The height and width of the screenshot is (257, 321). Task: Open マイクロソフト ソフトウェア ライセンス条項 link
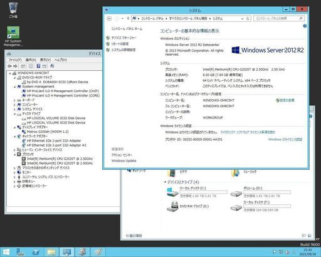[248, 132]
